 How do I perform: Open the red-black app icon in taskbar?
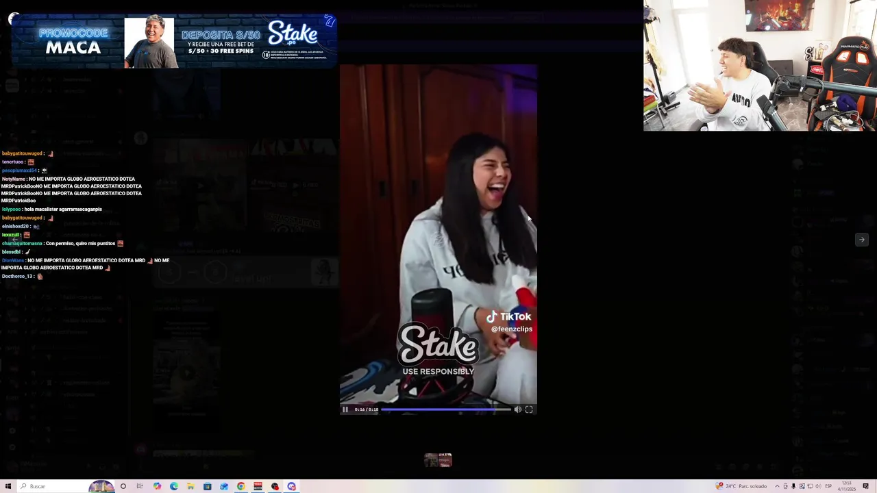point(258,486)
